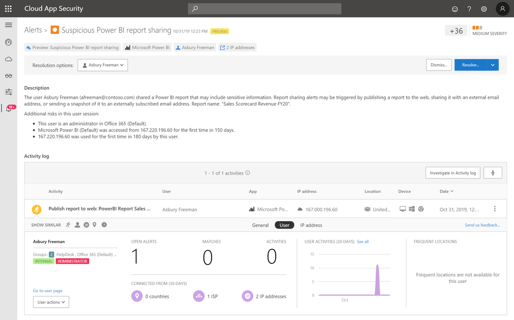This screenshot has height=320, width=514.
Task: Open the Dashboard gauge icon in sidebar
Action: (8, 42)
